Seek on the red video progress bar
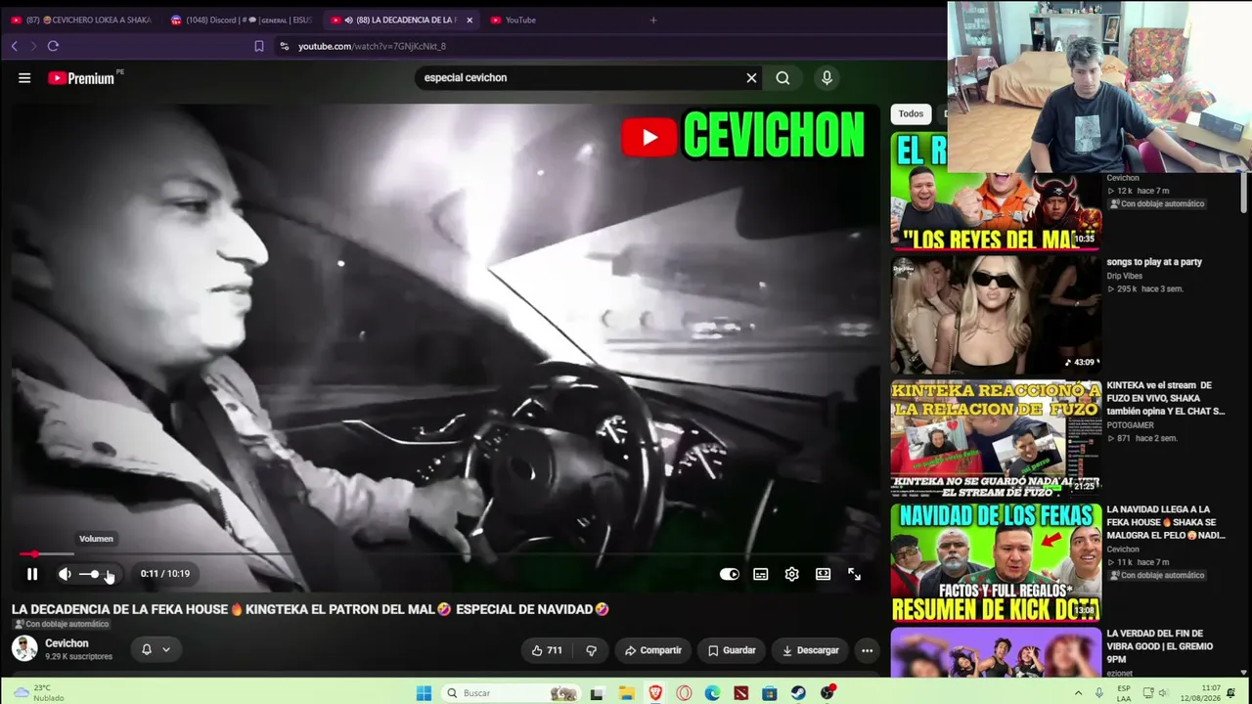This screenshot has width=1252, height=704. click(x=445, y=554)
